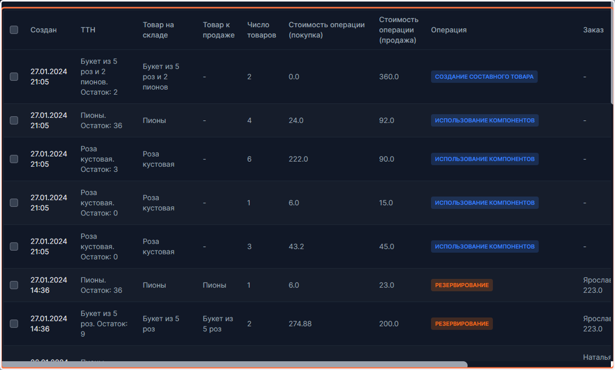This screenshot has height=370, width=615.
Task: Click РЕЗЕРВИРОВАНИЕ badge in Пионы 14:36 row
Action: (462, 285)
